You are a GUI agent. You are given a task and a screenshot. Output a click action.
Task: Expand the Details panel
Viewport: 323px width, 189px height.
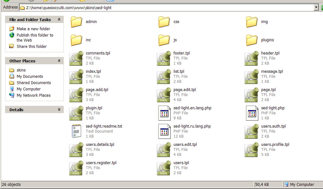[59, 110]
